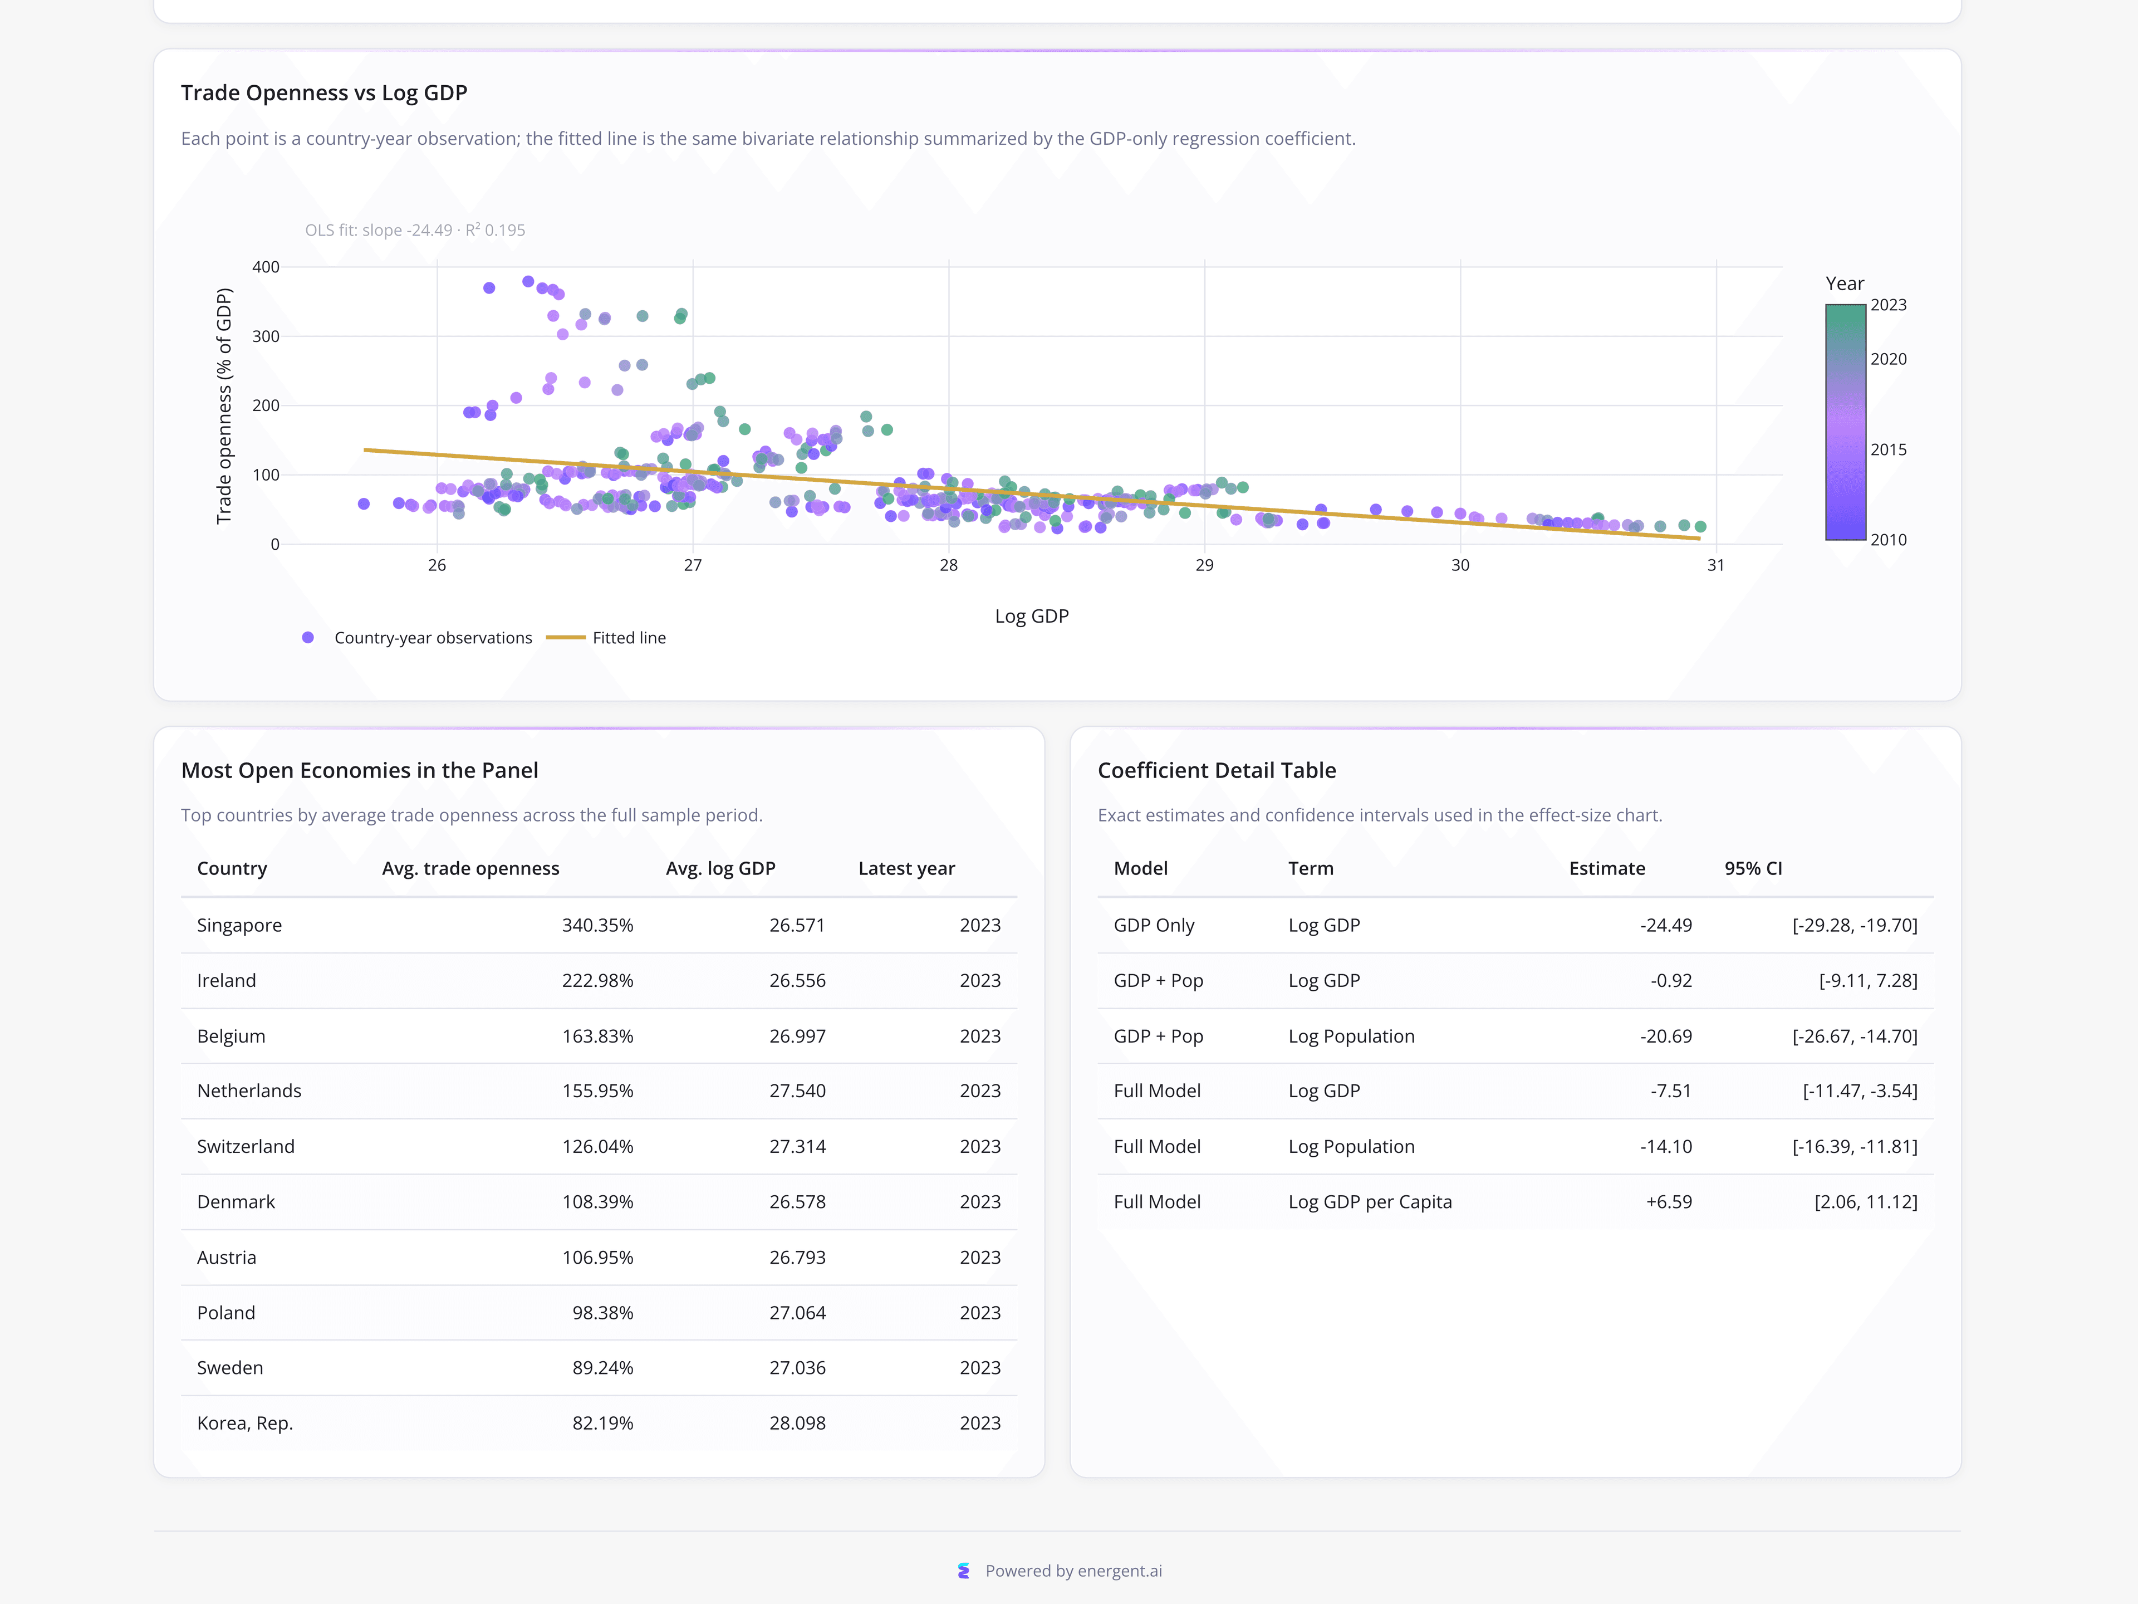Click Netherlands' 155.95% trade openness value
The image size is (2138, 1604).
pos(597,1090)
